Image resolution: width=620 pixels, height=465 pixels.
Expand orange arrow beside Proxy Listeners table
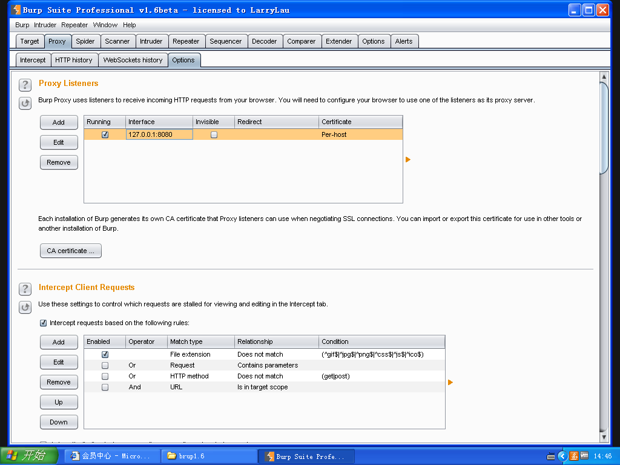tap(408, 160)
